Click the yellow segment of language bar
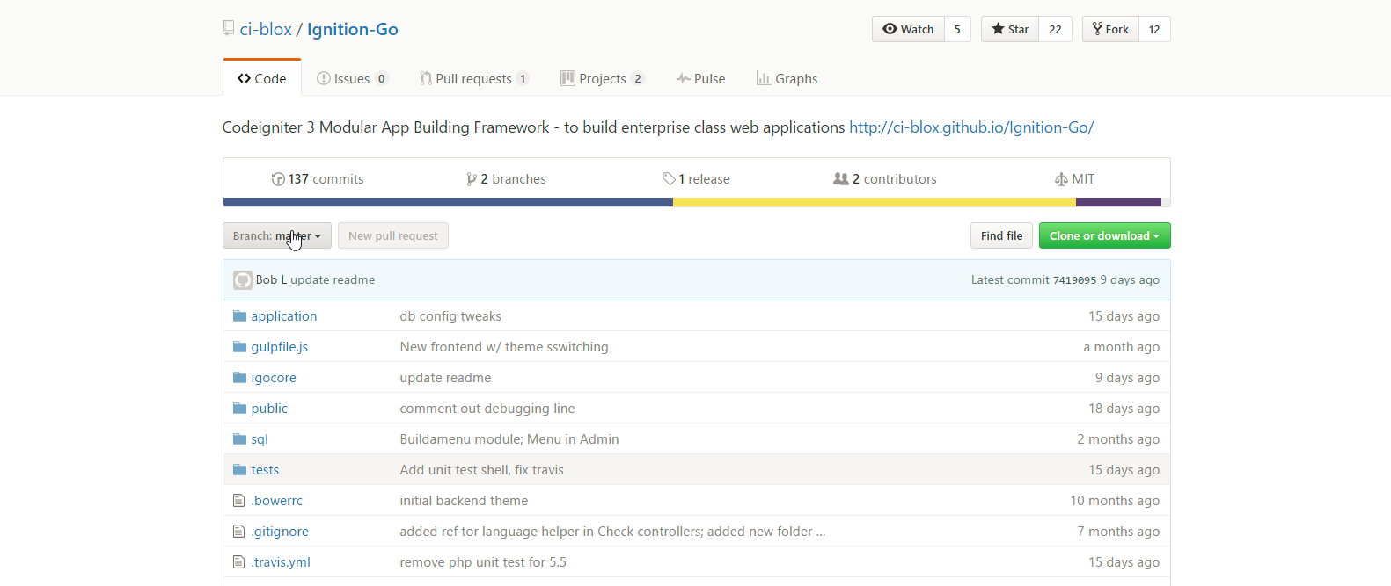Viewport: 1391px width, 586px height. point(875,202)
